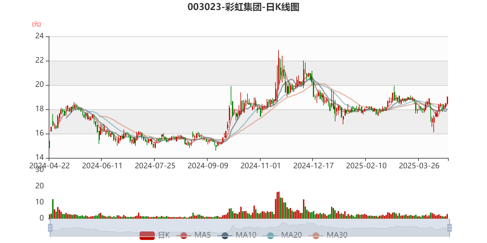Click the 24 price axis label
This screenshot has width=487, height=243.
click(x=40, y=36)
